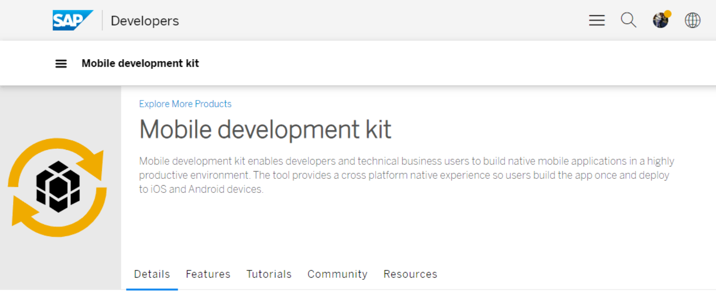
Task: Click the Mobile development kit product logo
Action: tap(57, 187)
